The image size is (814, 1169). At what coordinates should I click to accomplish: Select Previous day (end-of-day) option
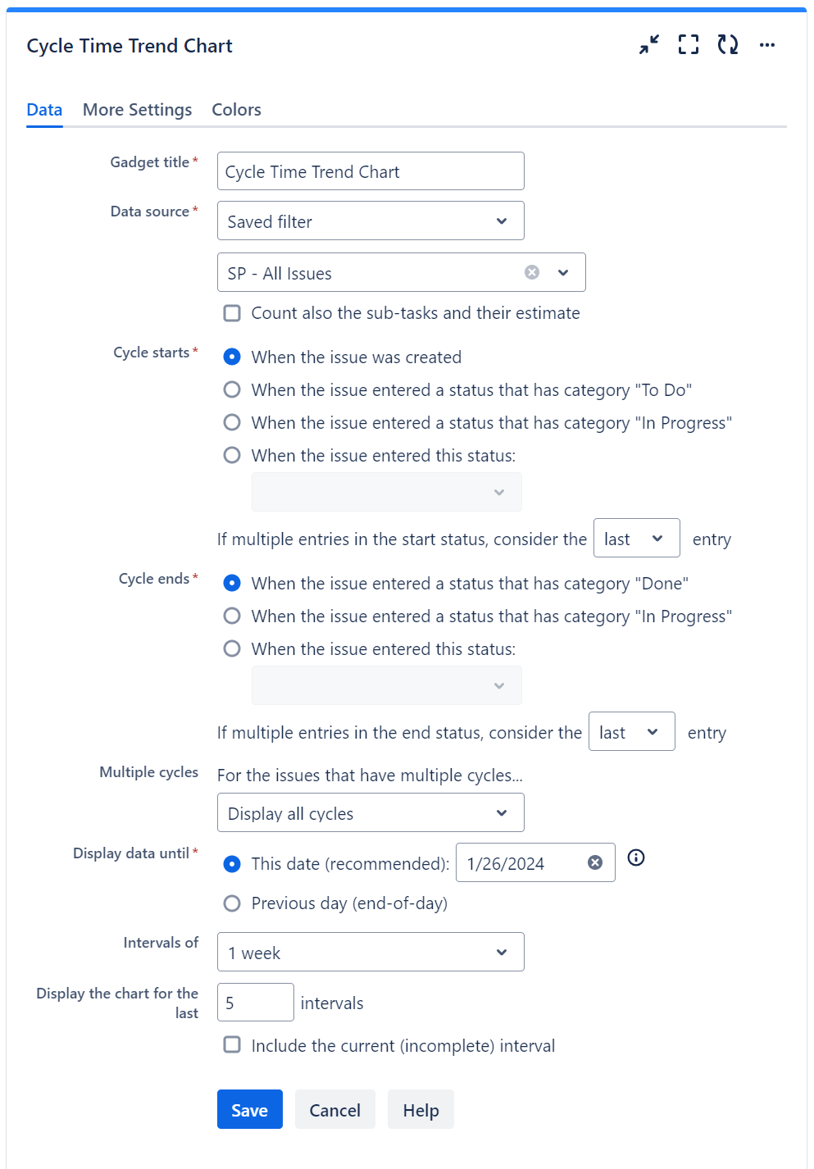[x=233, y=903]
